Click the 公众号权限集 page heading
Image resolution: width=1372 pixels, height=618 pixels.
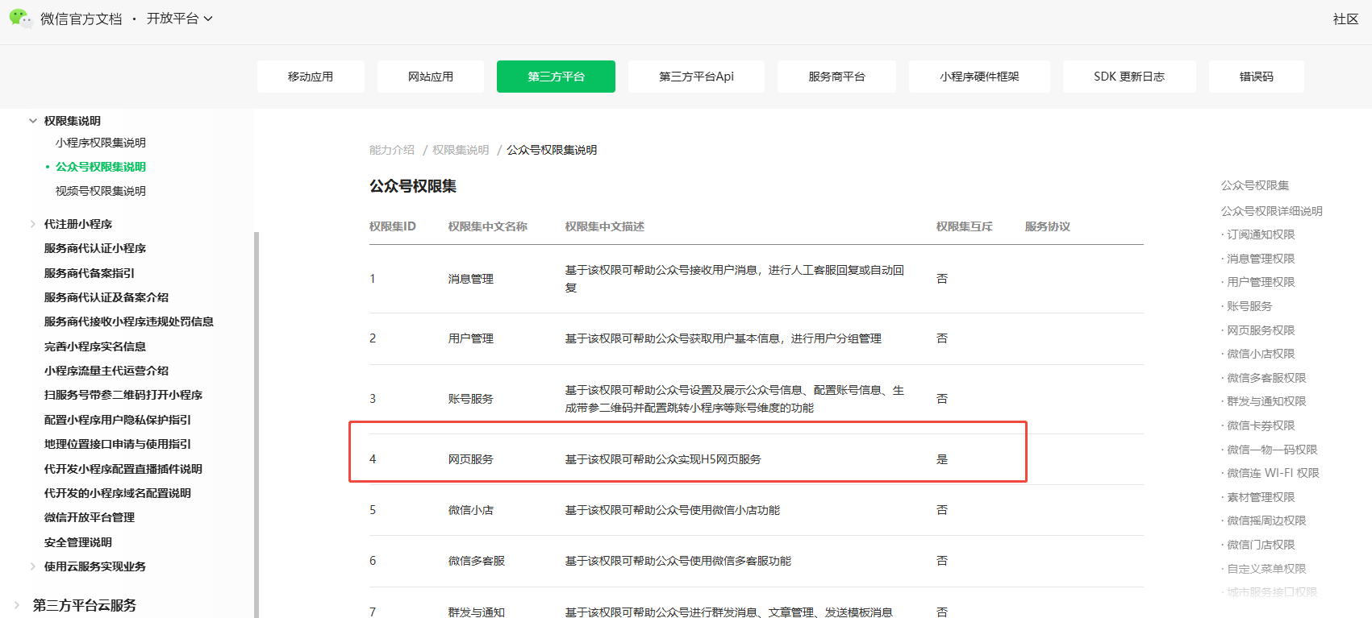click(x=413, y=186)
